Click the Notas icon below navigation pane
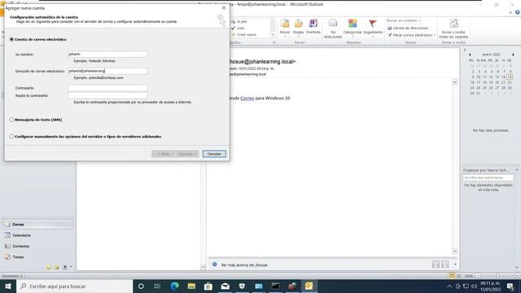The height and width of the screenshot is (293, 521). 49,267
